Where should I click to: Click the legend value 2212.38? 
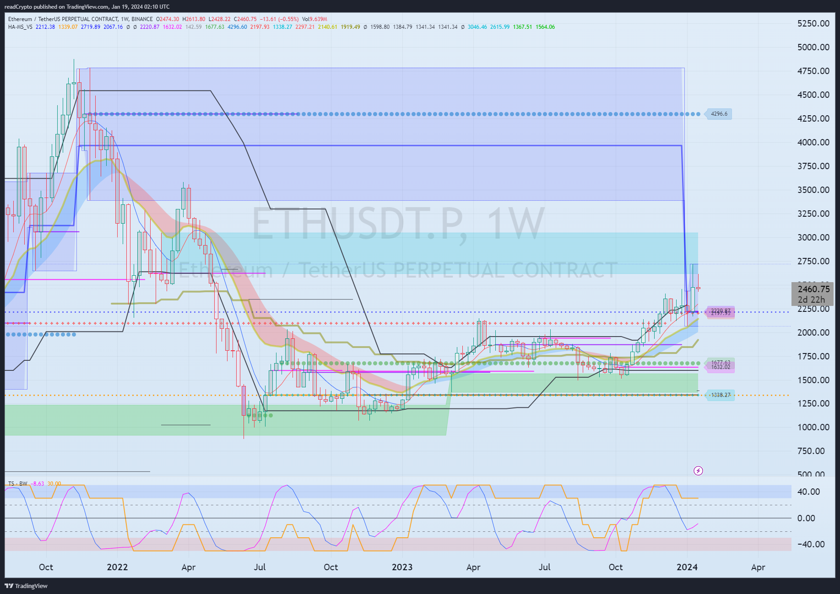click(x=45, y=27)
